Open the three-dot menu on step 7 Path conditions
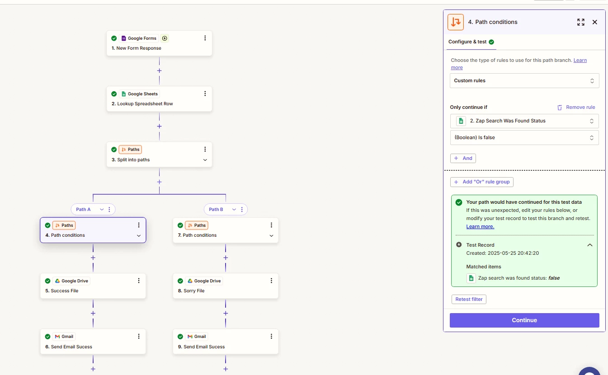Image resolution: width=608 pixels, height=375 pixels. click(x=271, y=225)
